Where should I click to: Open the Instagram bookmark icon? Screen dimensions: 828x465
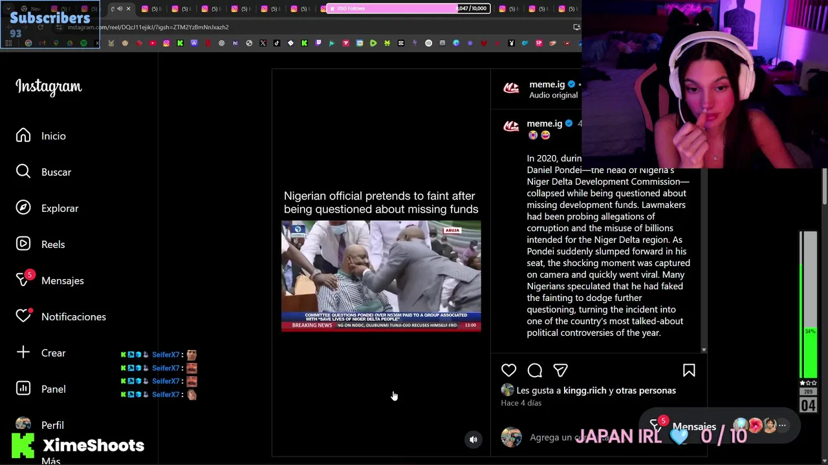click(166, 43)
